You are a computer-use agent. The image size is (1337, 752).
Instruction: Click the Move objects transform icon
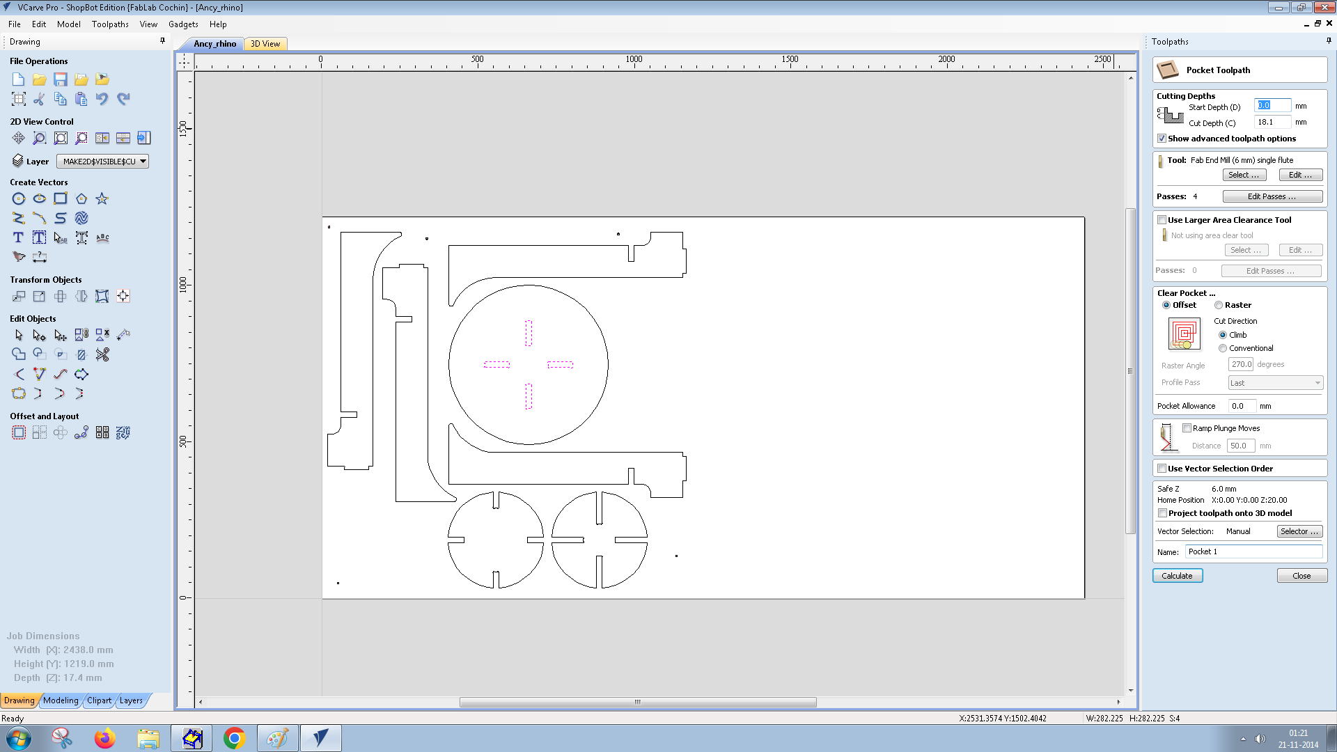click(19, 297)
